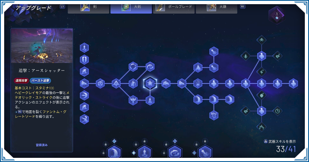Select the 大剣 weapon tab

tap(131, 9)
